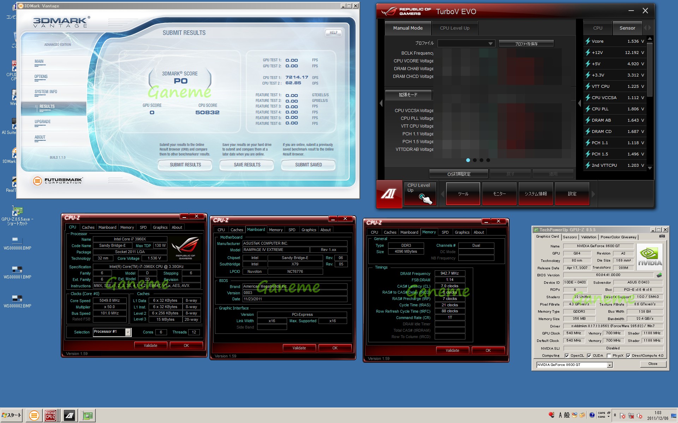The image size is (678, 423).
Task: Click the left arrow beside the ツール button
Action: point(442,194)
